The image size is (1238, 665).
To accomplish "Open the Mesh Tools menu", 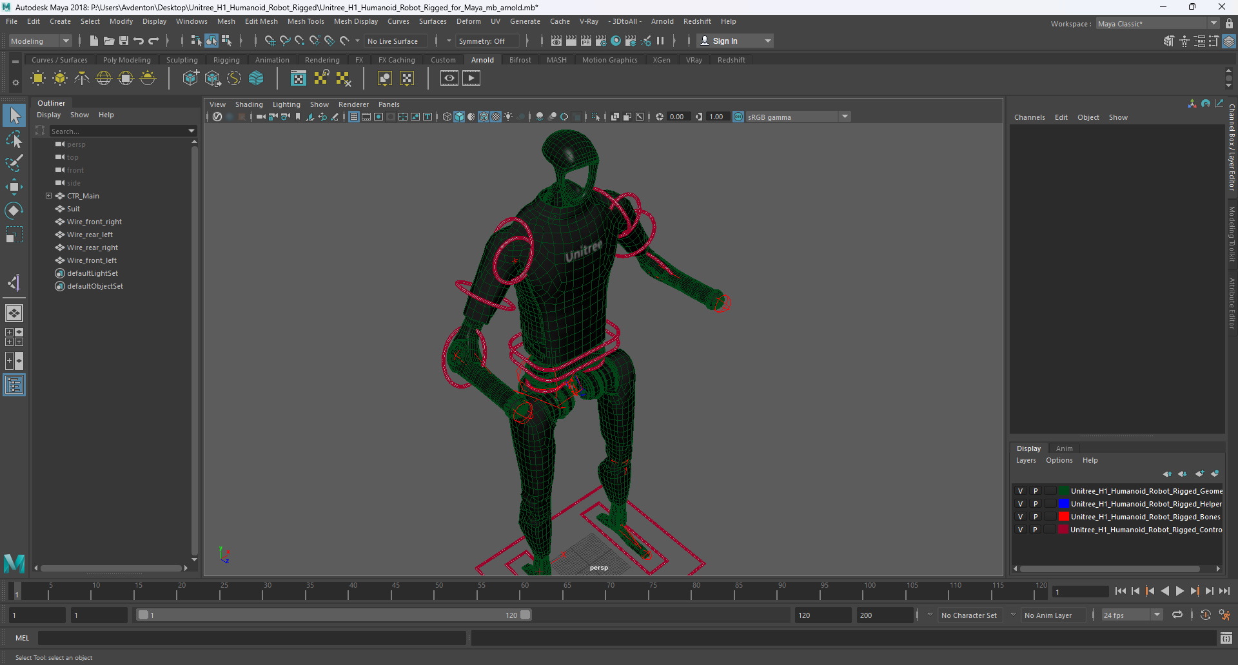I will [306, 21].
